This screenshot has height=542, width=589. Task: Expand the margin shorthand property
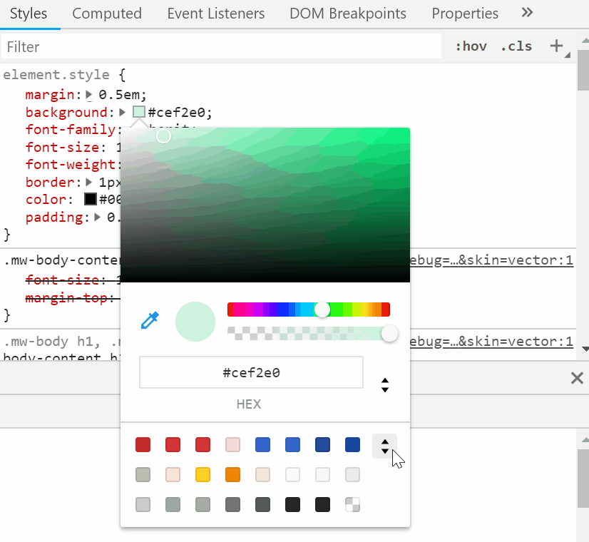coord(89,94)
